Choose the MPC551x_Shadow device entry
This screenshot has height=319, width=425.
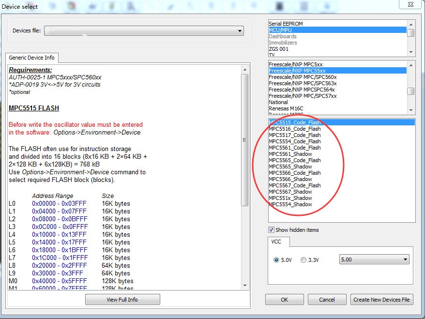pos(290,198)
